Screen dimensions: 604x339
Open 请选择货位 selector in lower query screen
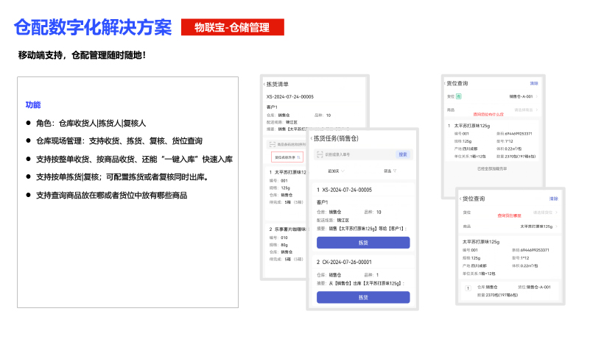(x=544, y=212)
